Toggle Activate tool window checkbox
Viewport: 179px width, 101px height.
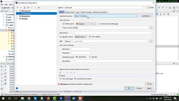point(75,79)
